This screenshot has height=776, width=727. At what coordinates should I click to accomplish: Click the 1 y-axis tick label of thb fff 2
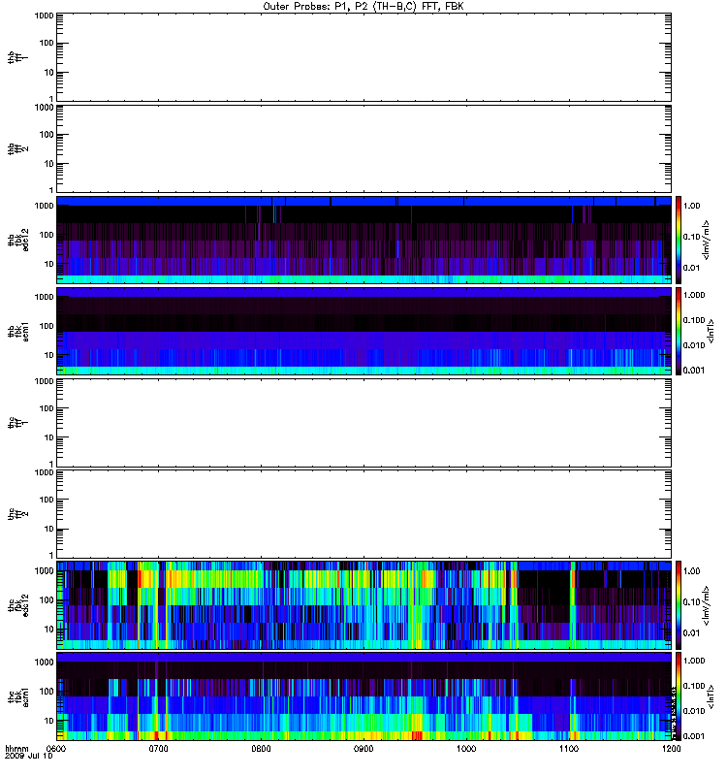51,190
